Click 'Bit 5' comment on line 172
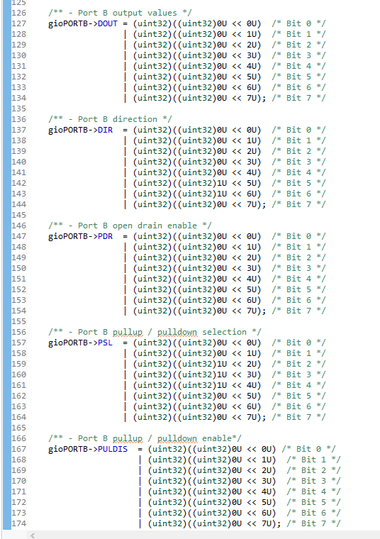The width and height of the screenshot is (380, 539). click(x=313, y=502)
